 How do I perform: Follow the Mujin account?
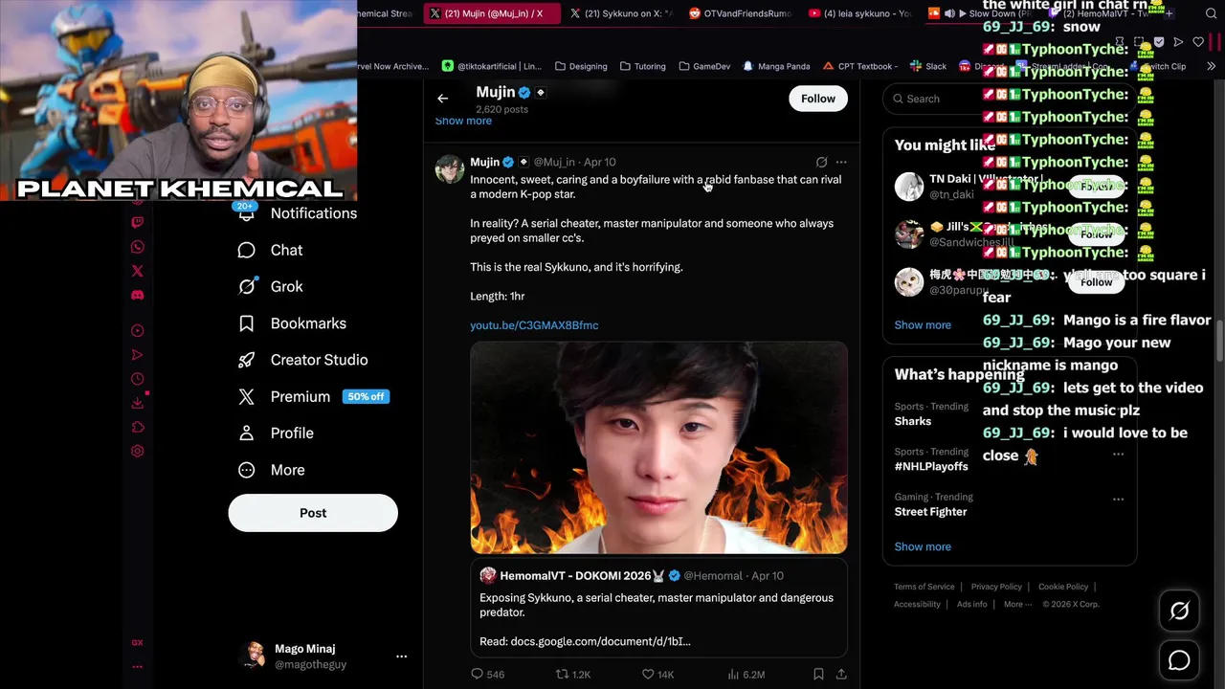tap(818, 99)
